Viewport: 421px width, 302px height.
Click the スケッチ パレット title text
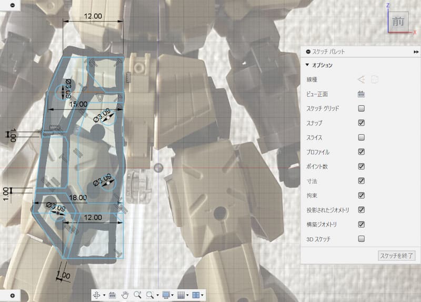(328, 52)
